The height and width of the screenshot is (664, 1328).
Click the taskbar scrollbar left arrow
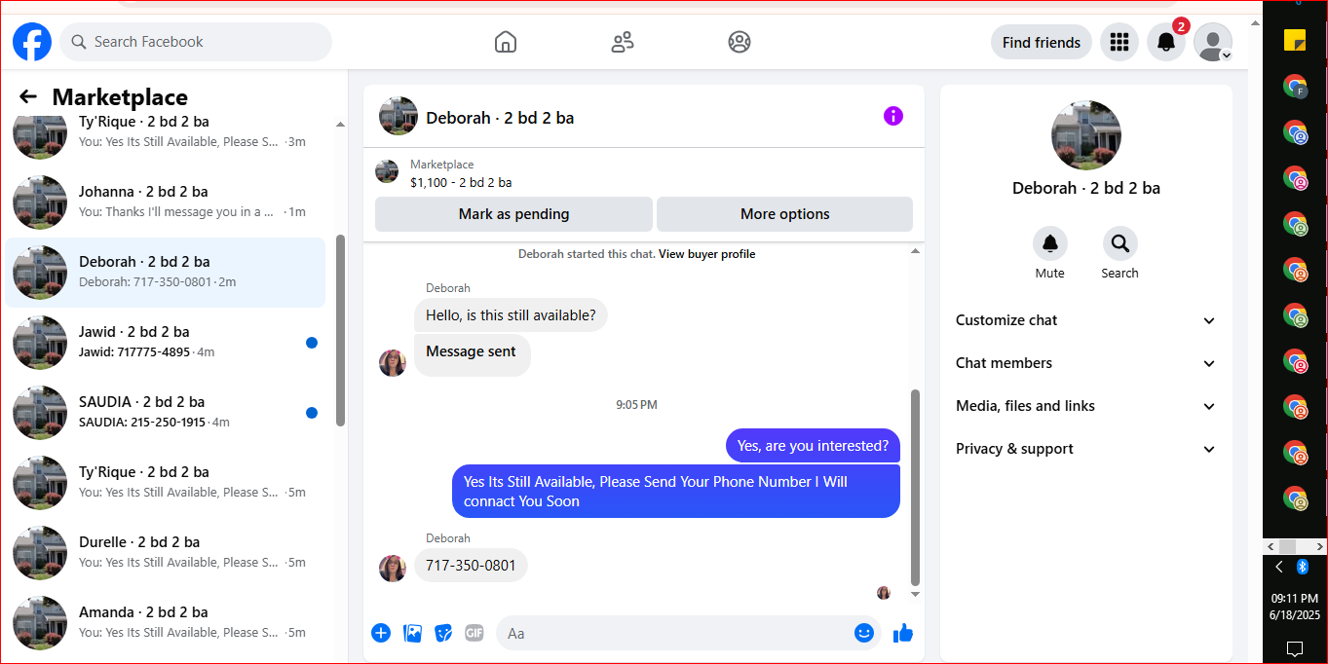[x=1271, y=546]
